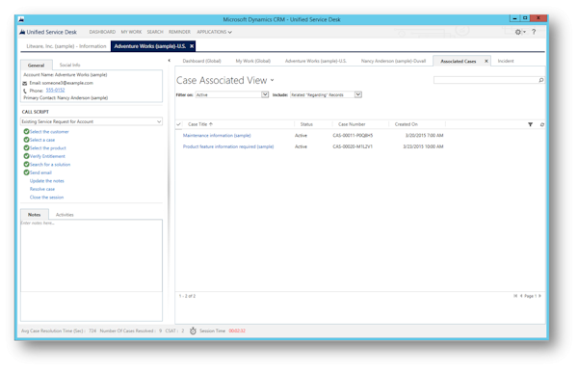This screenshot has height=370, width=578.
Task: Click the search magnifier icon in Case view
Action: [540, 80]
